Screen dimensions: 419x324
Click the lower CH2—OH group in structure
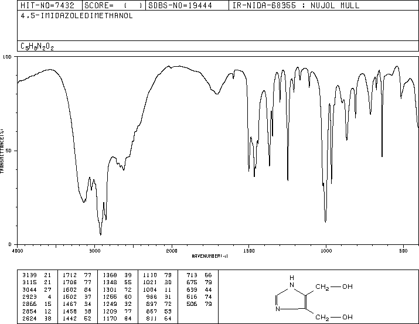[334, 317]
